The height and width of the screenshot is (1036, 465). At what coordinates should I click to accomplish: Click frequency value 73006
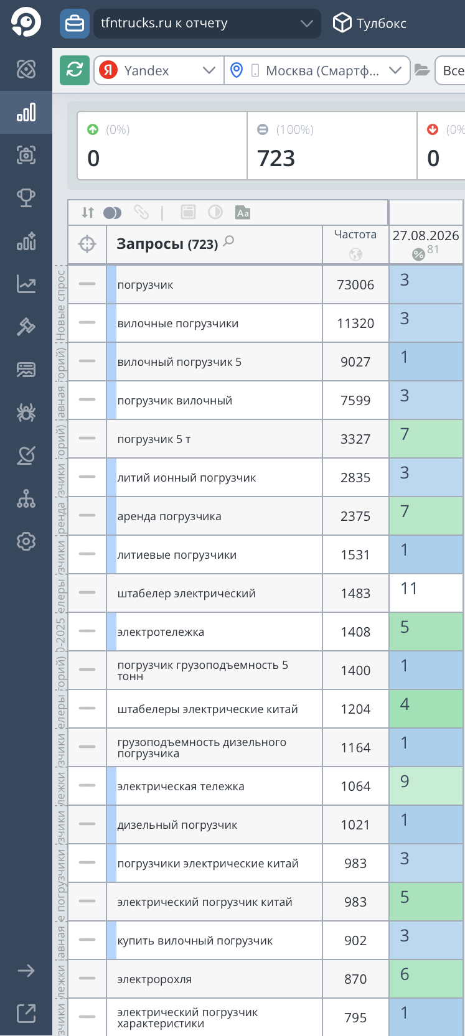[355, 285]
